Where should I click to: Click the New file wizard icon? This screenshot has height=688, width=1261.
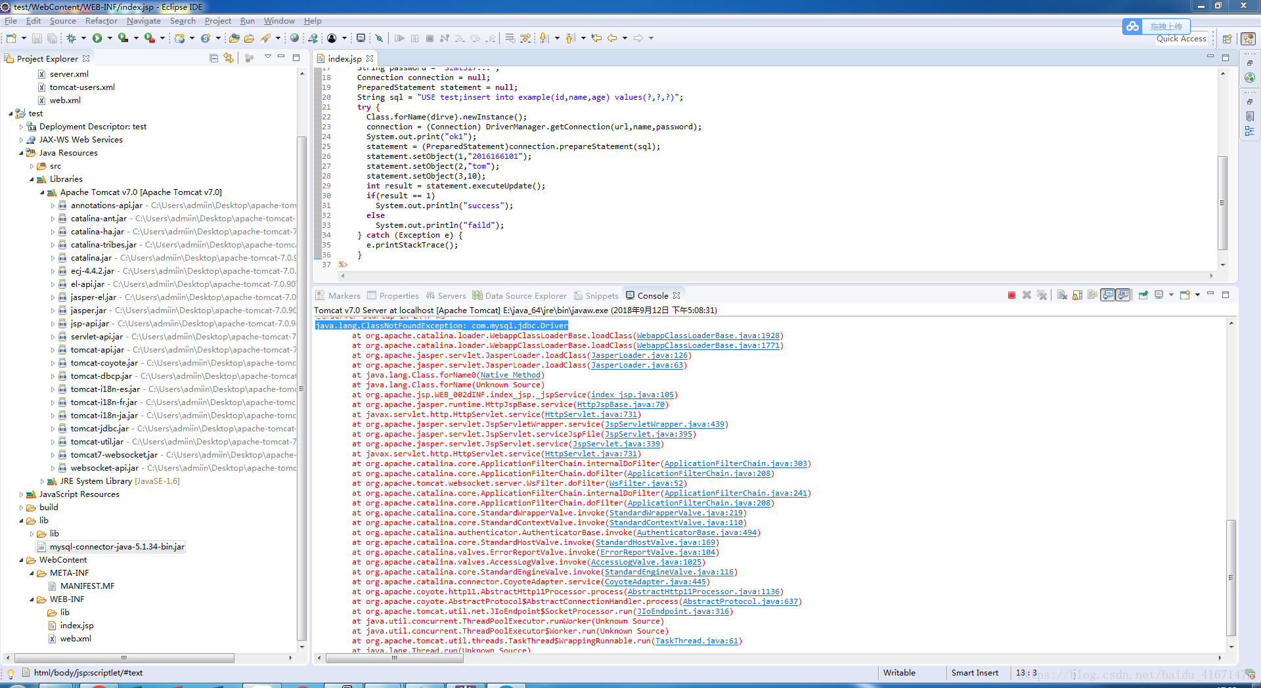(11, 38)
